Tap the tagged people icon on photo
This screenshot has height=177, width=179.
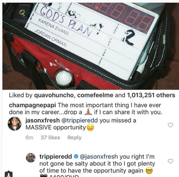point(9,174)
